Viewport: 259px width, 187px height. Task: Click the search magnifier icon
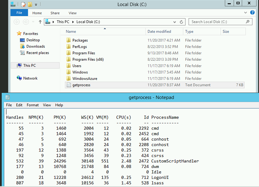[248, 22]
